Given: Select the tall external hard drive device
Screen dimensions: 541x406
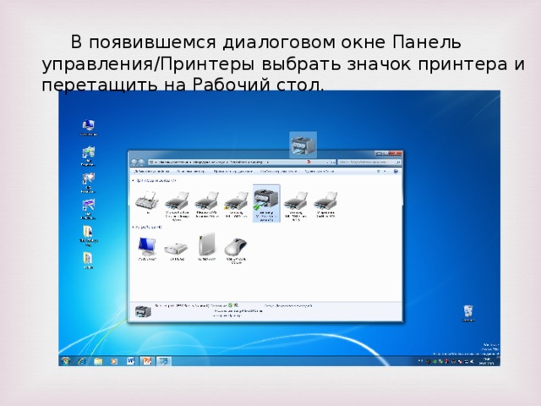Looking at the screenshot, I should pyautogui.click(x=206, y=247).
